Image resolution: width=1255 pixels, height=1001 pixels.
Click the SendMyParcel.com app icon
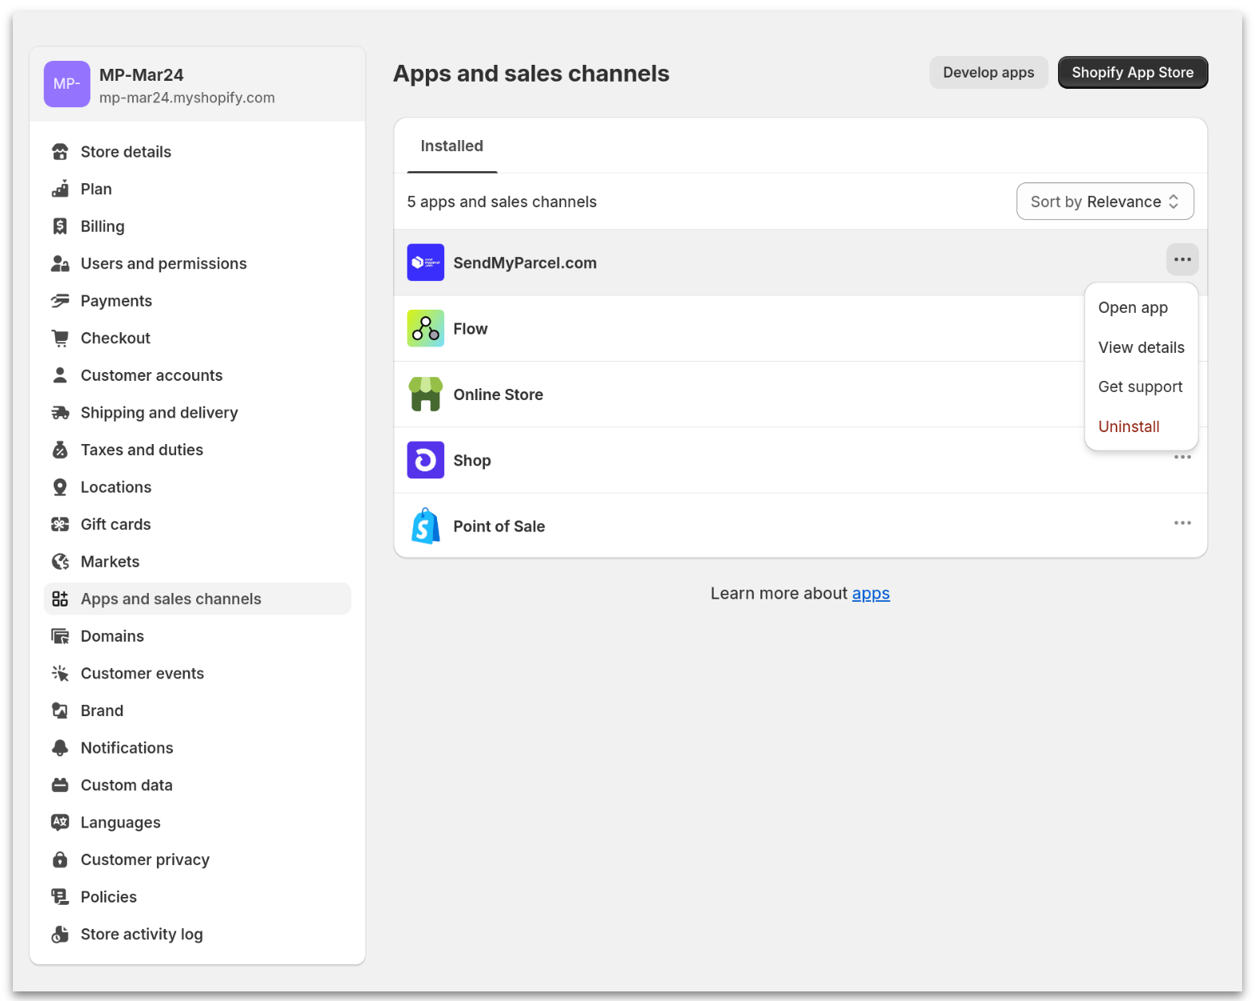coord(425,262)
